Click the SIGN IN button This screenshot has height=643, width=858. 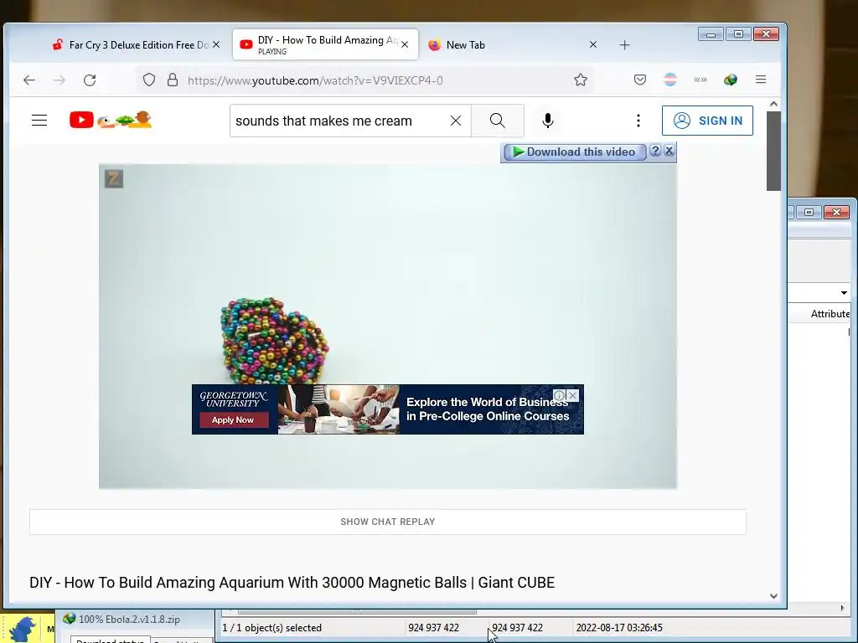(707, 121)
